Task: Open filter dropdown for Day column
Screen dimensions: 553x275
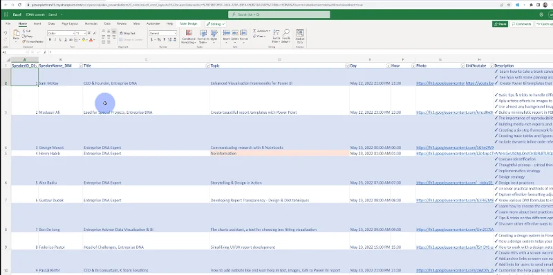Action: (x=388, y=65)
